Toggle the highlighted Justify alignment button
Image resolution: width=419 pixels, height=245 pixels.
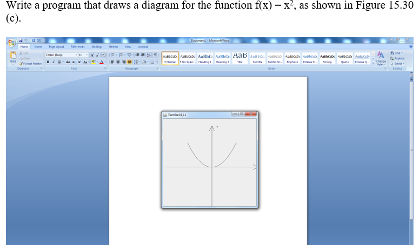point(129,62)
